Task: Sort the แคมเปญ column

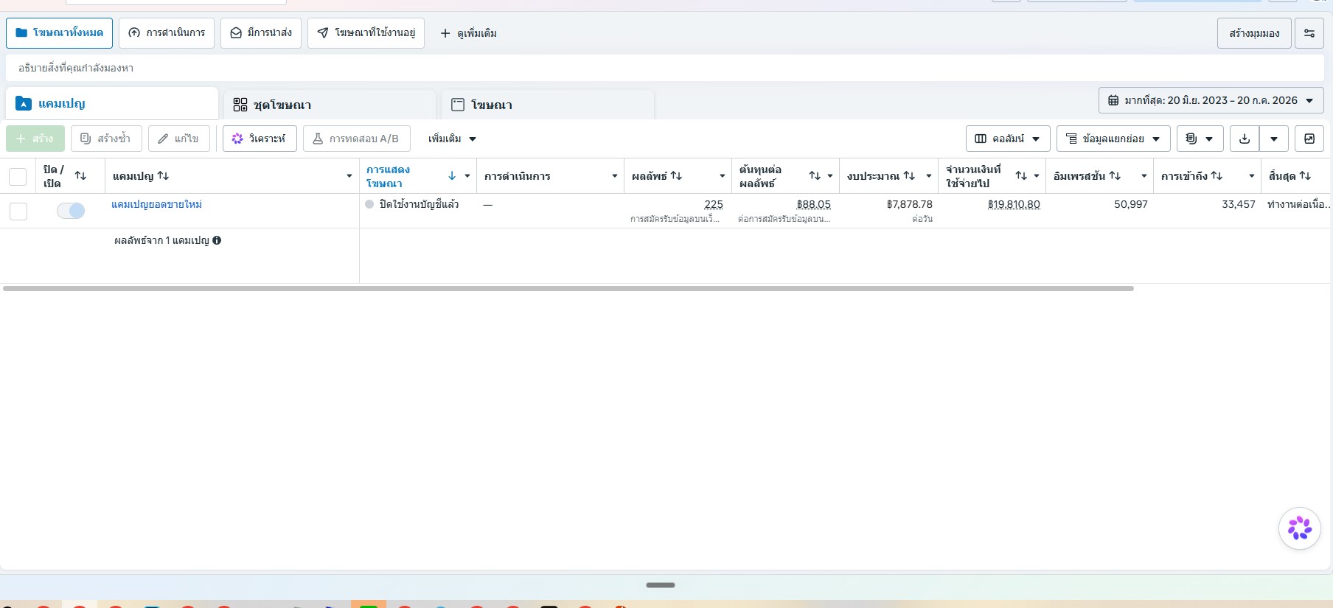Action: tap(163, 176)
